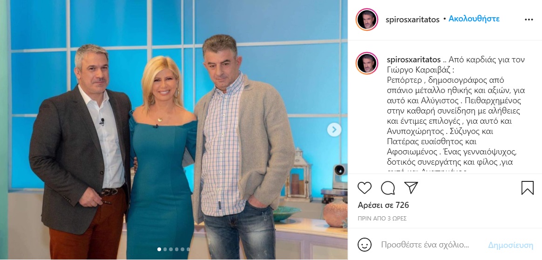Save the post with the bookmark icon
Viewport: 542px width, 260px height.
528,188
